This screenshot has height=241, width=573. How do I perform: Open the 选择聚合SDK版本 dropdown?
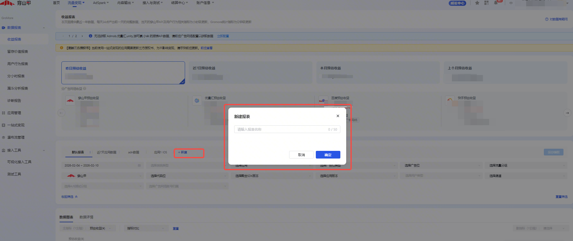coord(272,176)
